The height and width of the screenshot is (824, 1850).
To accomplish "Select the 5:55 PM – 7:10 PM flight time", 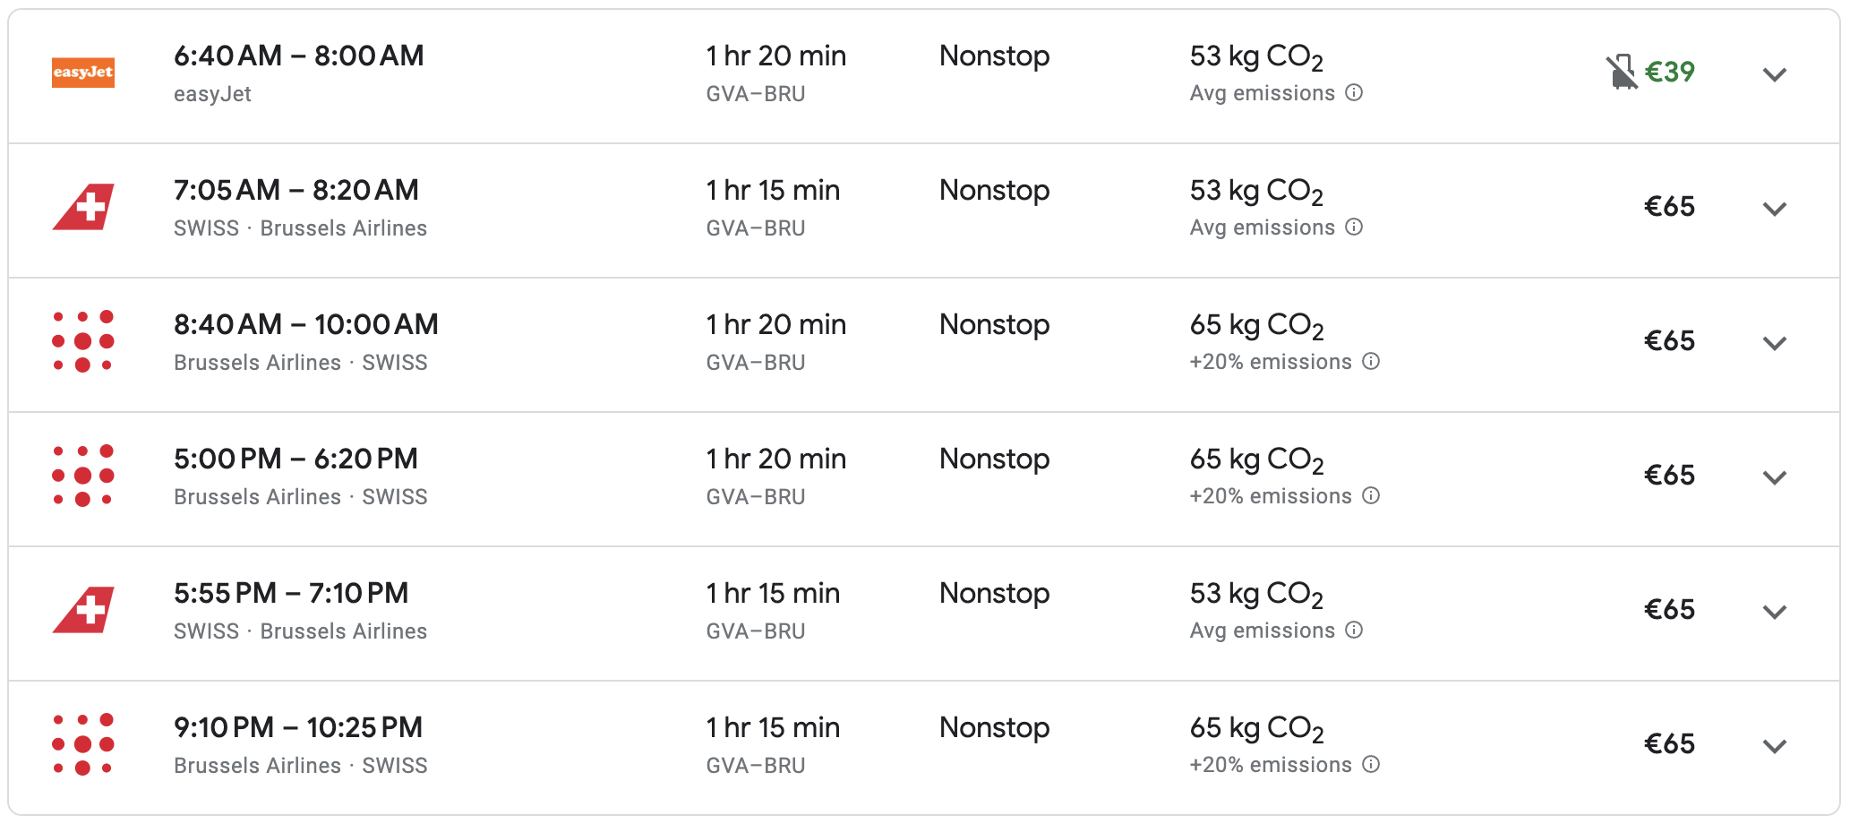I will [291, 593].
